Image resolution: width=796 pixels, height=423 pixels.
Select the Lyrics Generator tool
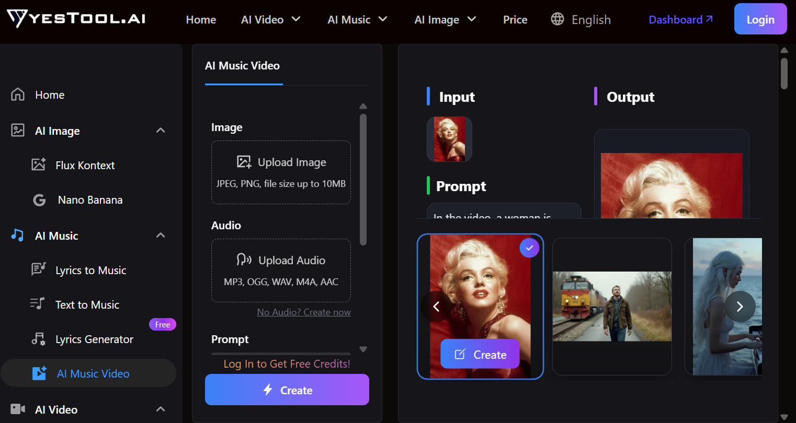(94, 339)
